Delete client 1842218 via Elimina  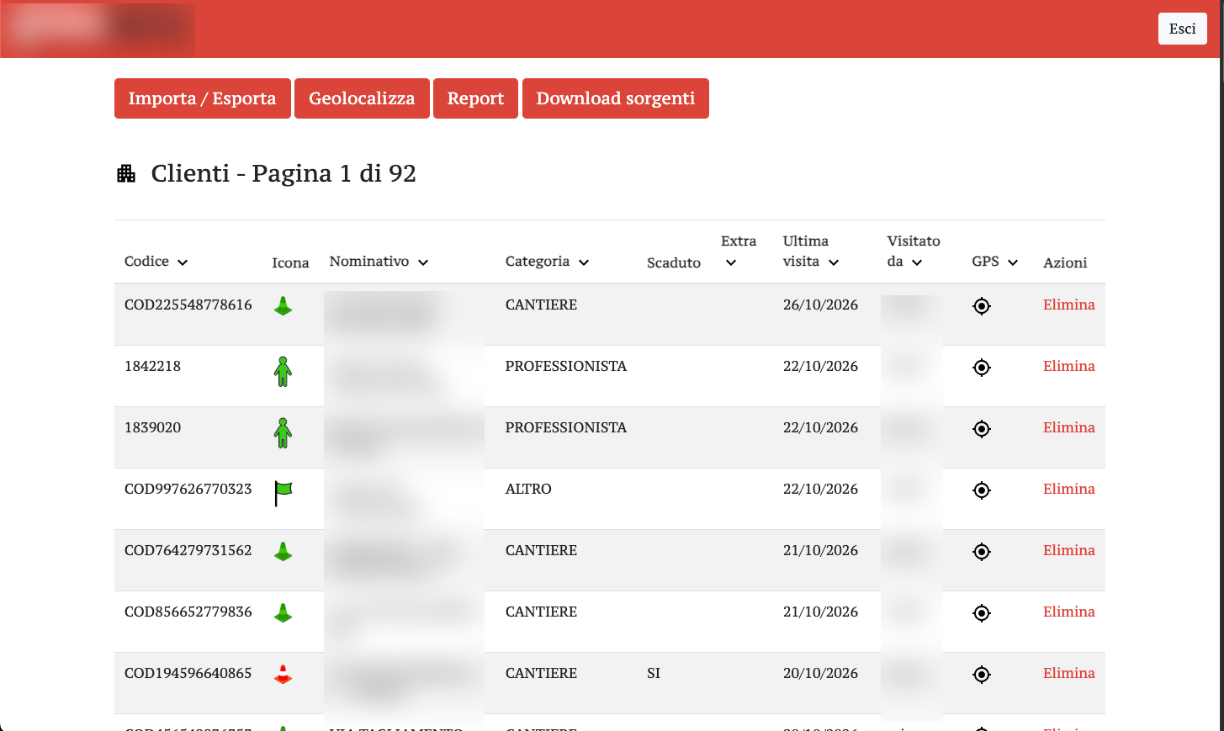(1069, 366)
